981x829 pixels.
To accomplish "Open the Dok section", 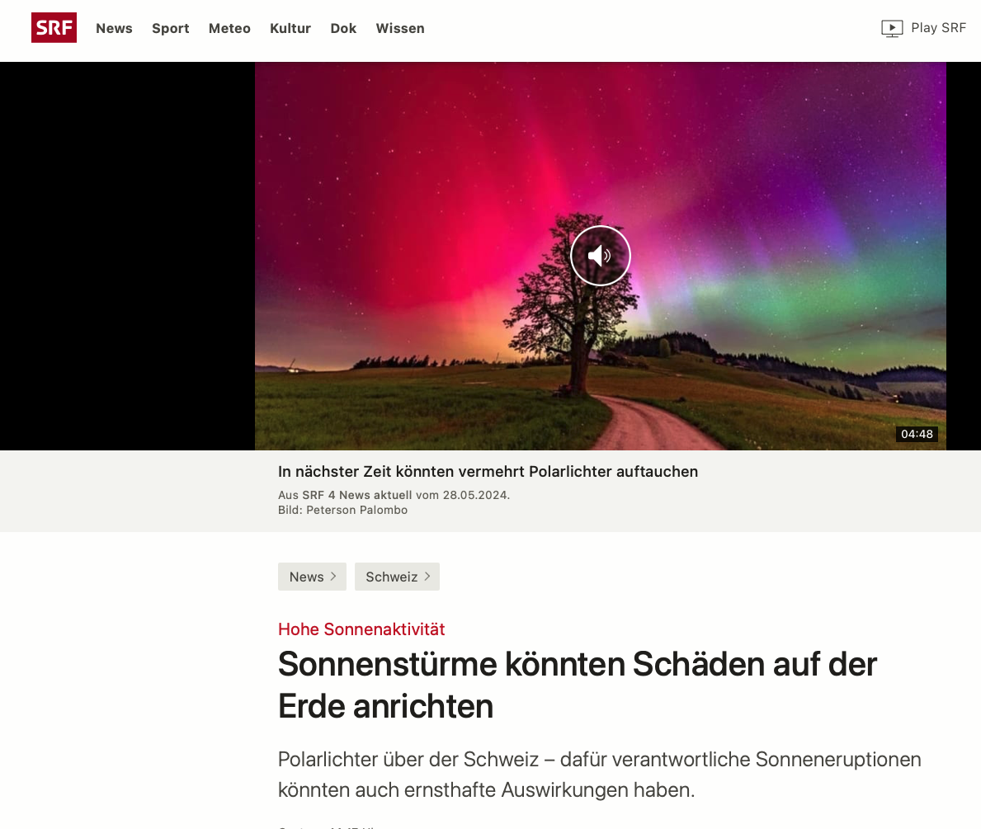I will [343, 28].
